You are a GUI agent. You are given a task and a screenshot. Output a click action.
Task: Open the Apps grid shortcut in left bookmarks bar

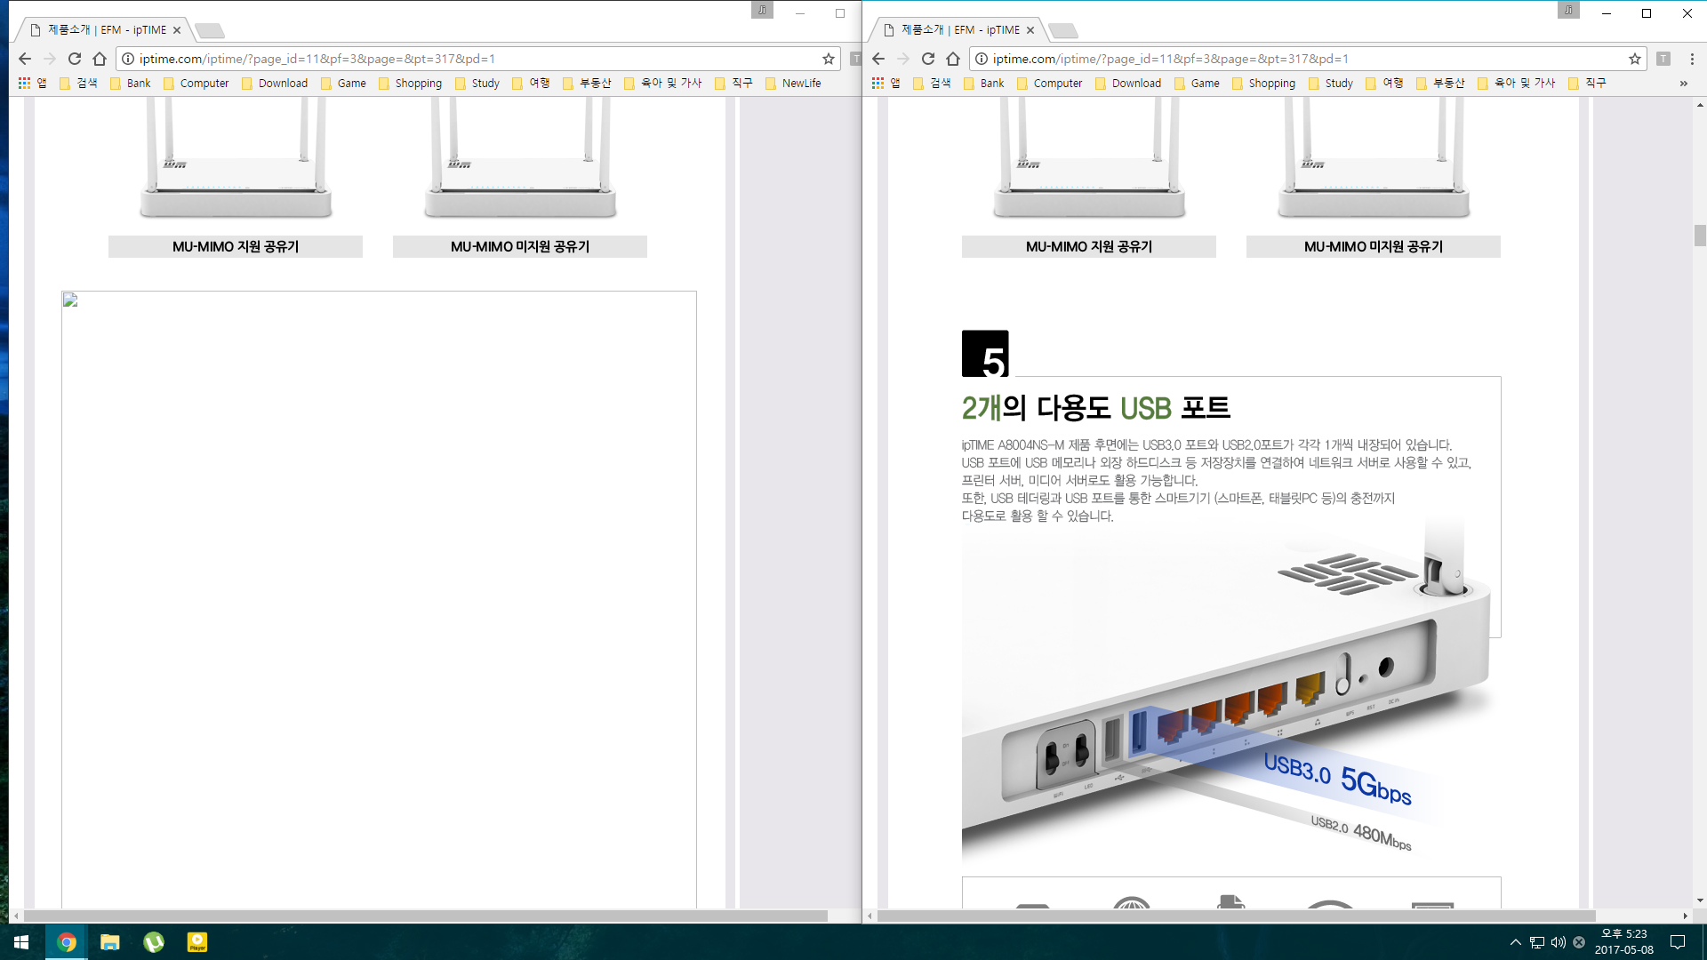[x=33, y=83]
